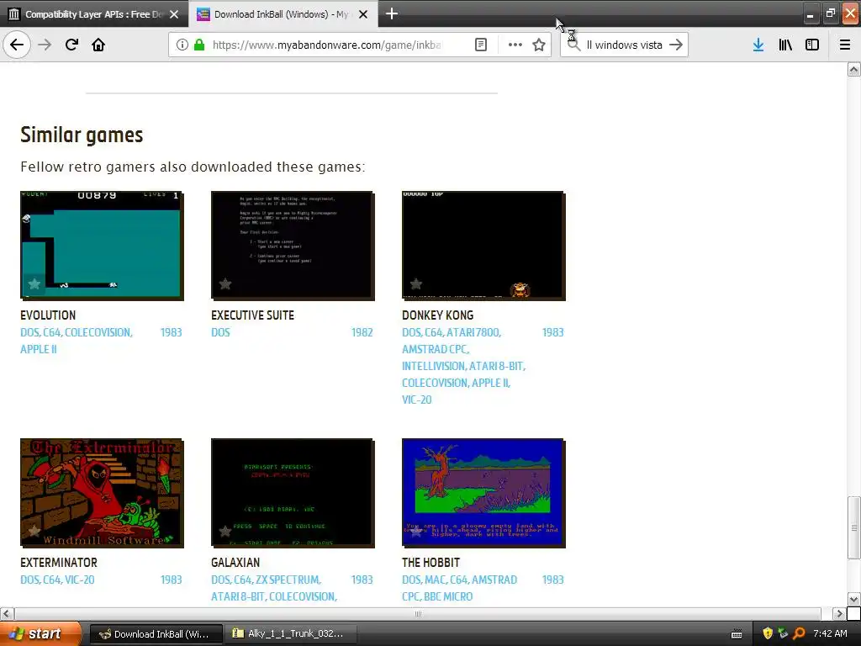This screenshot has width=861, height=646.
Task: Reload the current page
Action: tap(71, 45)
